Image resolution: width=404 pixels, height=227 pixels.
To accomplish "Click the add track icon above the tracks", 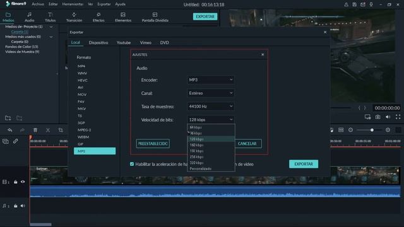I will point(6,141).
